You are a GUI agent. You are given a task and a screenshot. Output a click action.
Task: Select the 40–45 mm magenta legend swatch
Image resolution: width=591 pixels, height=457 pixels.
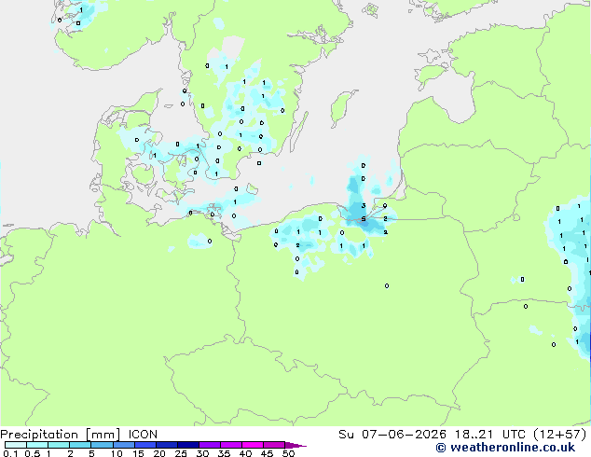tap(253, 445)
